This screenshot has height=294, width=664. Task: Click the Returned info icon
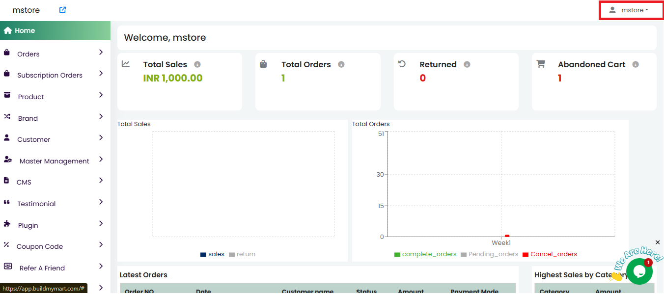pos(467,64)
